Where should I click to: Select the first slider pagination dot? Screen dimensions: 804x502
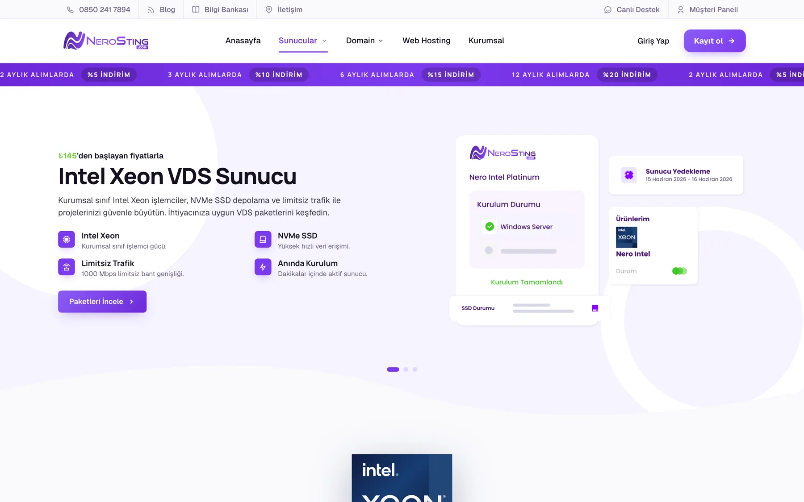[393, 369]
